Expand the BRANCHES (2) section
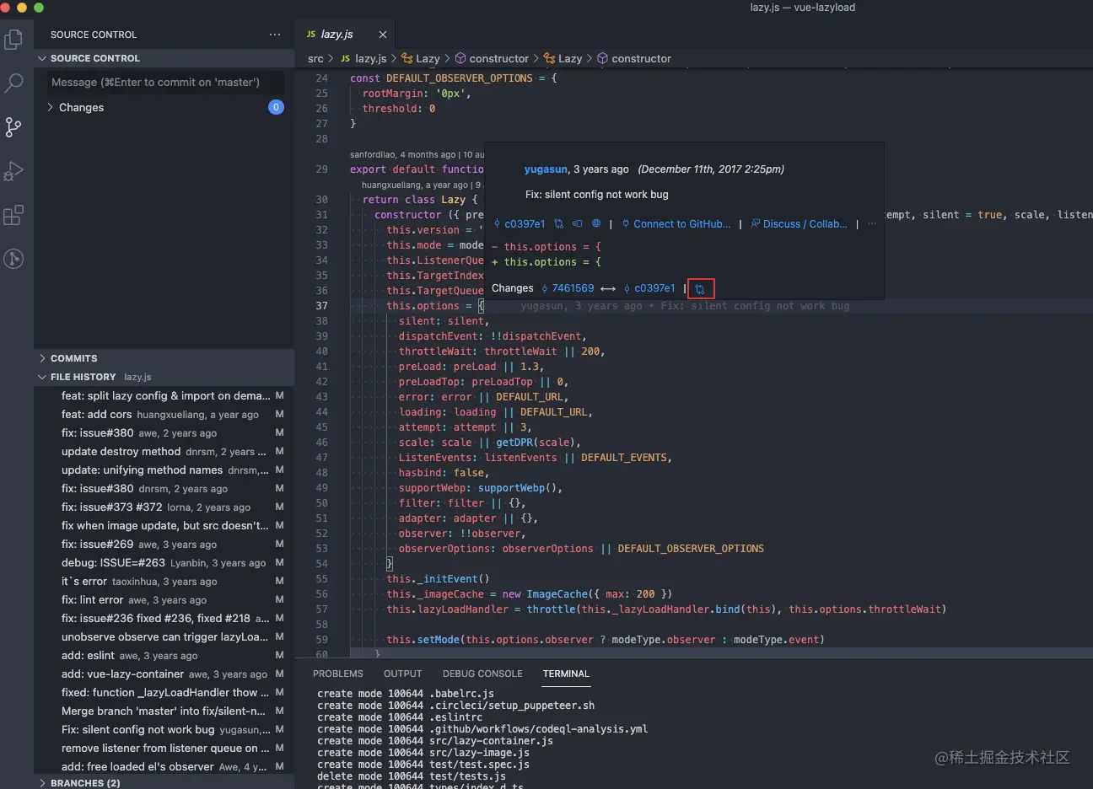This screenshot has height=789, width=1093. pos(164,783)
